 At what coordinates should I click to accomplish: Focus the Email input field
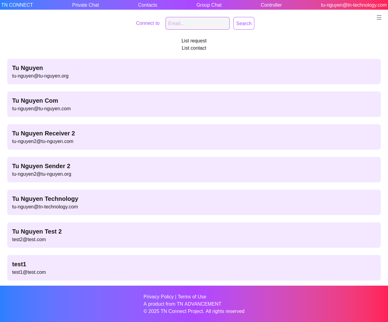point(197,23)
